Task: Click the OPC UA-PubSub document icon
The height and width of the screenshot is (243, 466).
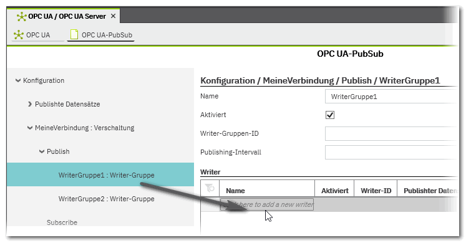Action: click(74, 35)
